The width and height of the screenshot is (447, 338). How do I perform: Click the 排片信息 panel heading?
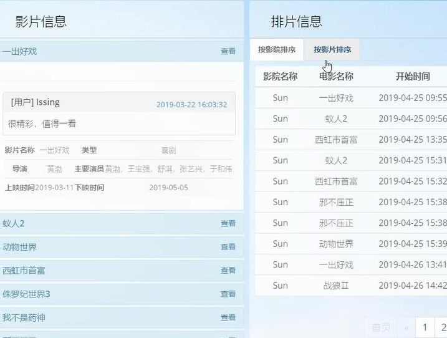click(297, 22)
